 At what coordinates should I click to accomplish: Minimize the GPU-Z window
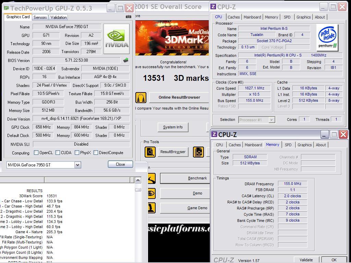coord(110,9)
